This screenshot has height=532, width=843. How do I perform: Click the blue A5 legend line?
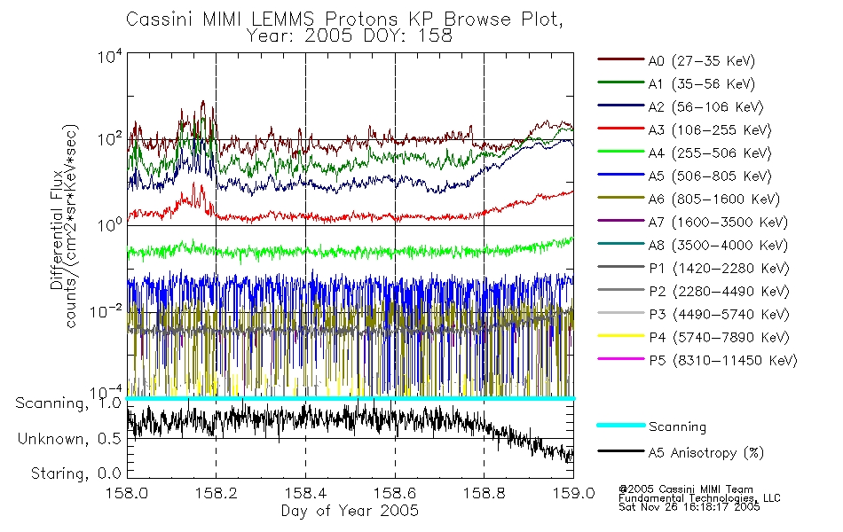click(620, 175)
